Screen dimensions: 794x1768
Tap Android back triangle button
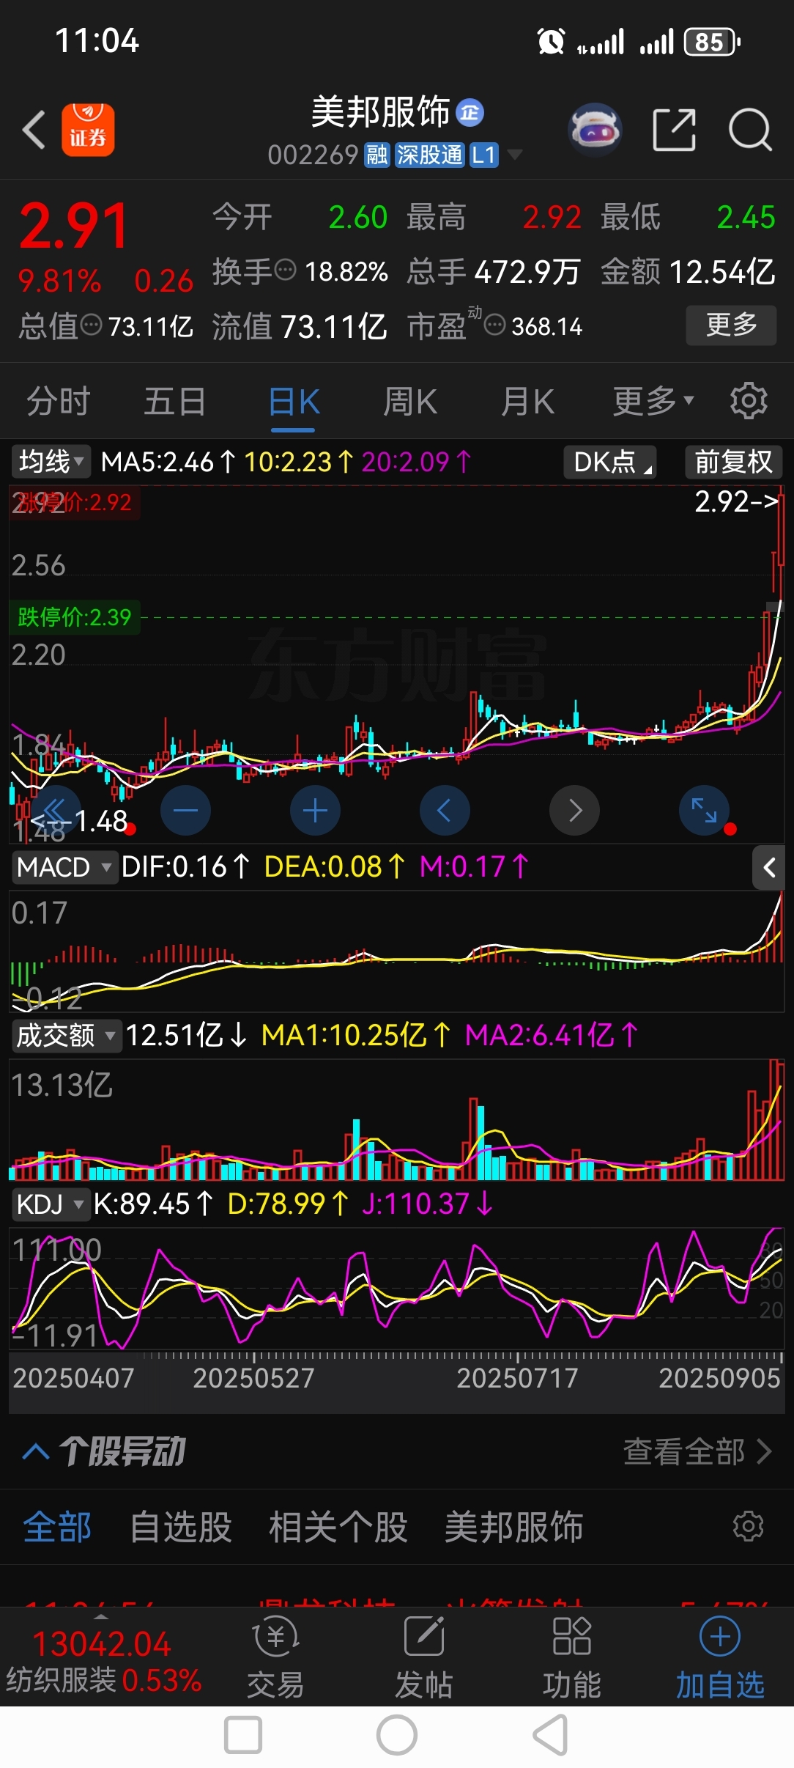[551, 1735]
